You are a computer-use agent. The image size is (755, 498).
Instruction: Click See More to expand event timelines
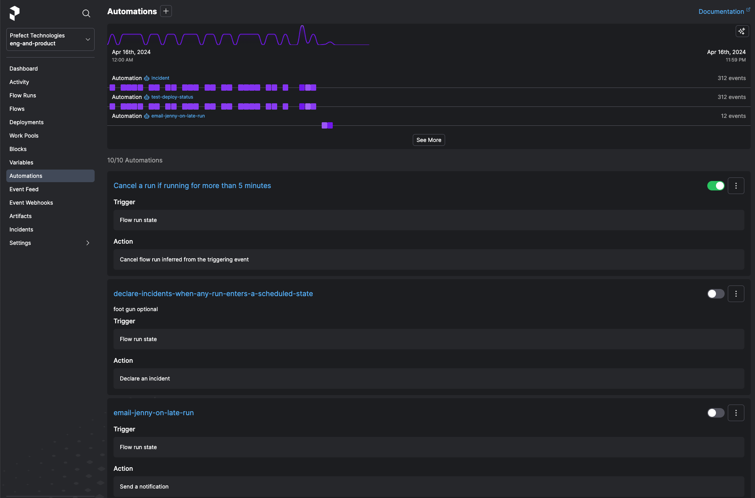pos(429,140)
